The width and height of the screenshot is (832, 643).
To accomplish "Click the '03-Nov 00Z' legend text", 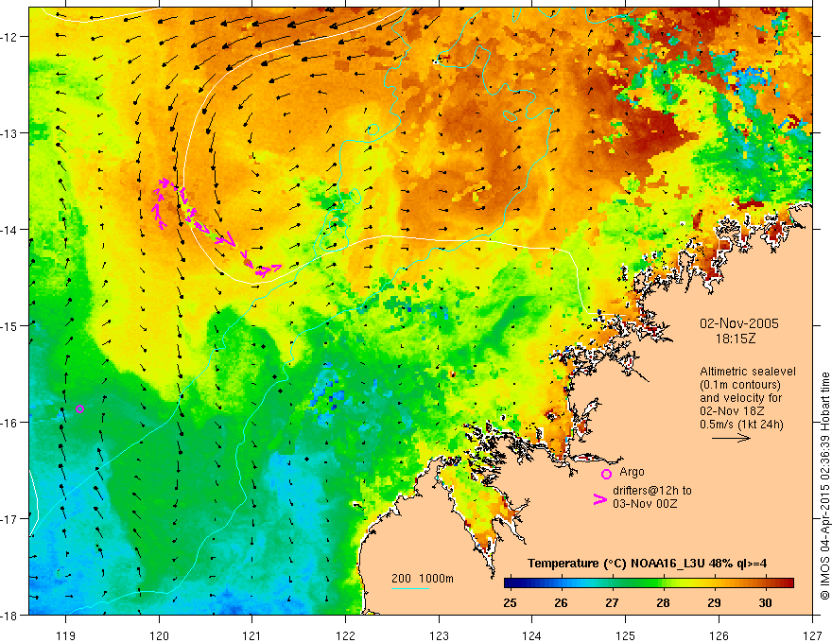I will 645,503.
